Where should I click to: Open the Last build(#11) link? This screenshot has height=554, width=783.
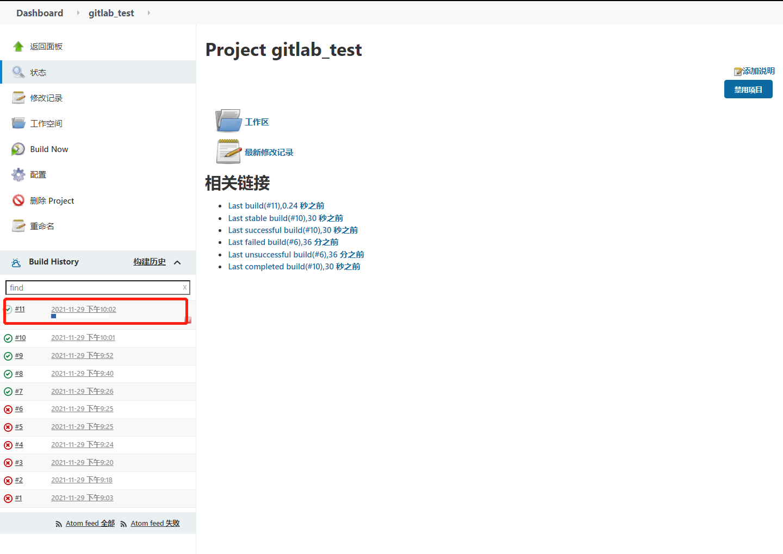click(x=276, y=206)
